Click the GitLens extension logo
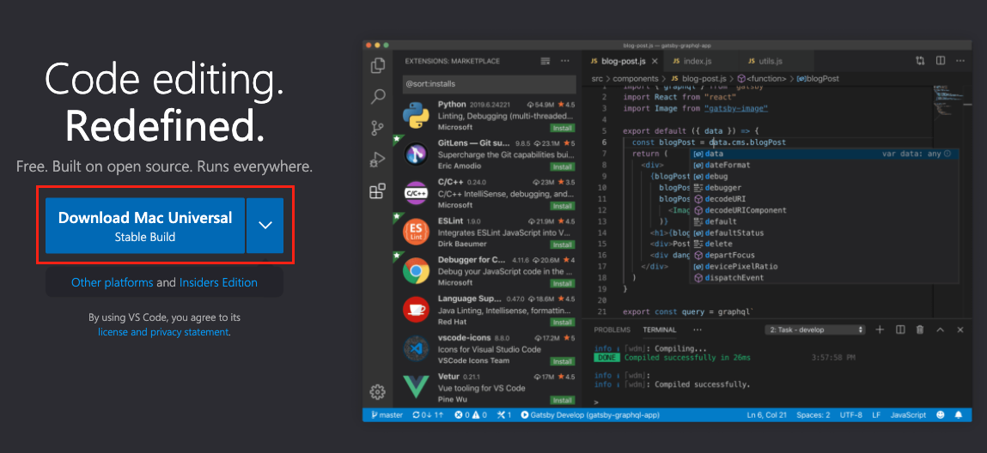 (417, 154)
